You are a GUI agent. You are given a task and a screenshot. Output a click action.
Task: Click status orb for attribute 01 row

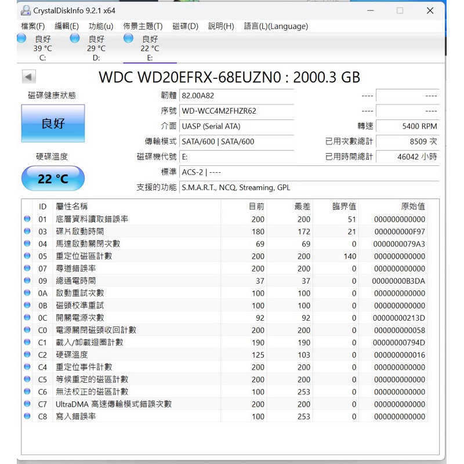[x=27, y=219]
